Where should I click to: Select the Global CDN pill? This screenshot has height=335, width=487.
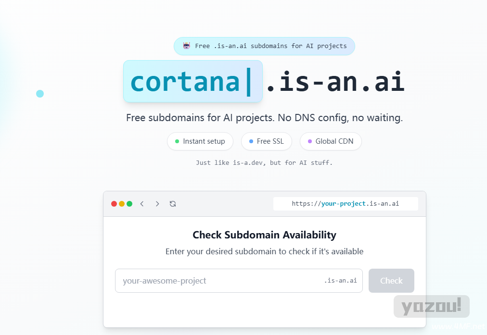[x=331, y=141]
